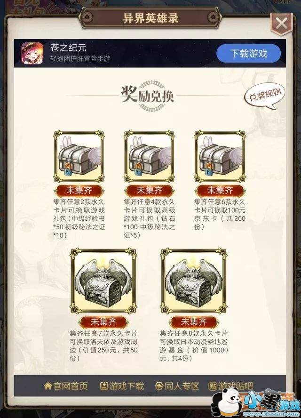Open the 游戏贴吧 navigation item

[230, 386]
